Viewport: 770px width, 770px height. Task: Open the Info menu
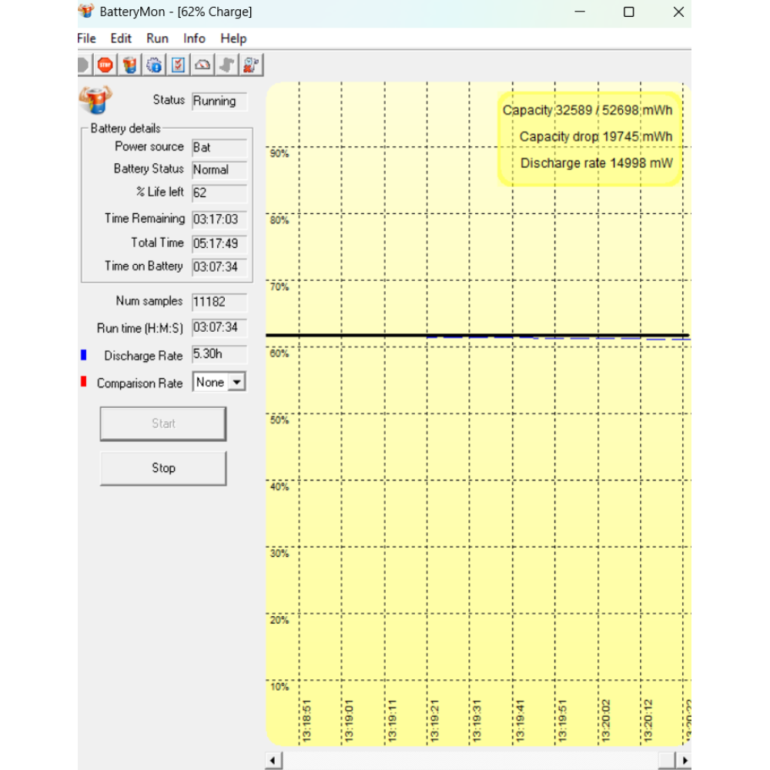pyautogui.click(x=194, y=38)
